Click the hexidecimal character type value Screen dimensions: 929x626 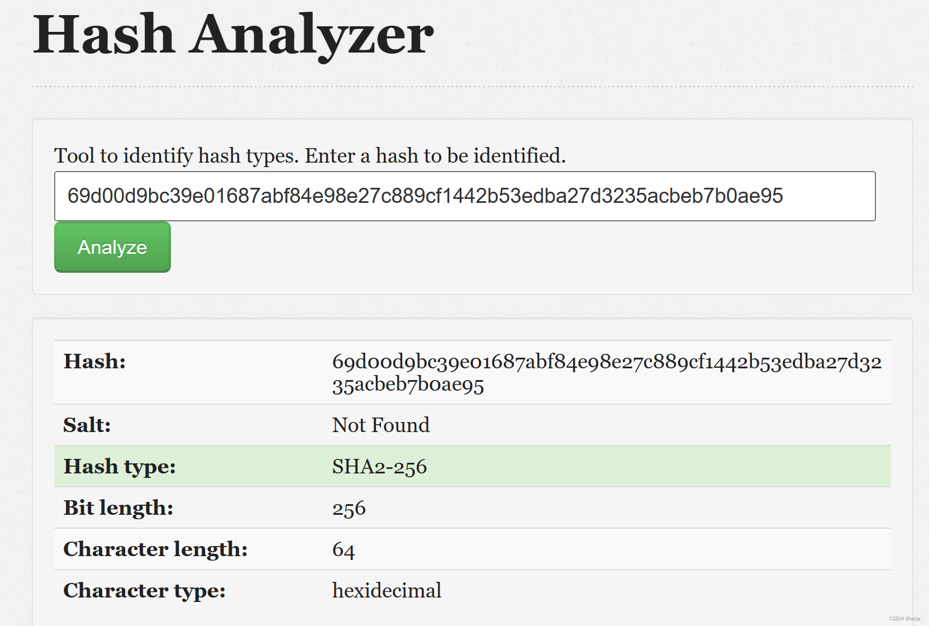(x=387, y=591)
